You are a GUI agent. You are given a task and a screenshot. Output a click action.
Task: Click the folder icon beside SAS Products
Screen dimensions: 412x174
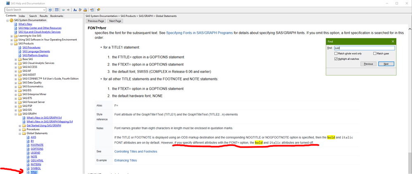pyautogui.click(x=16, y=44)
